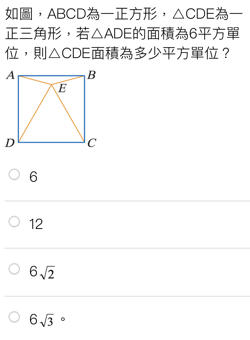Click vertex label C in the figure
Screen dimensions: 250x340
click(92, 143)
